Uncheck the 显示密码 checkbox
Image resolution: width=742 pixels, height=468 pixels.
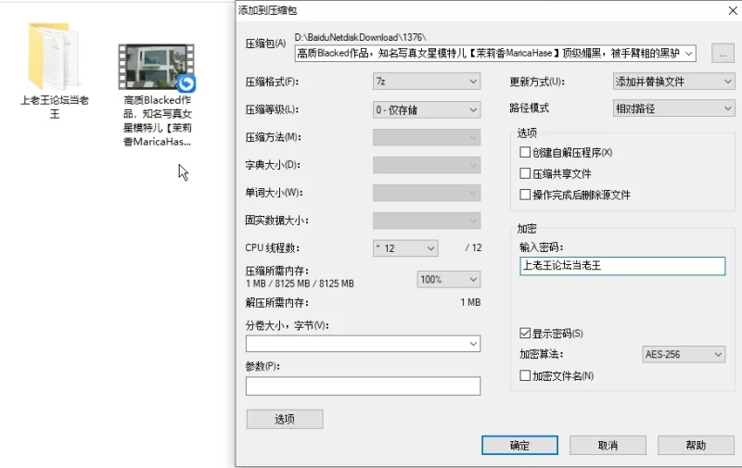pyautogui.click(x=526, y=333)
